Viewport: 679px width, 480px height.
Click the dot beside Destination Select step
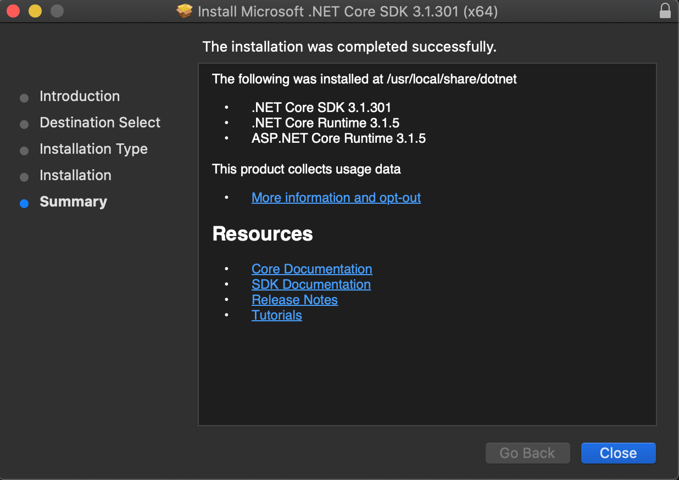(24, 124)
